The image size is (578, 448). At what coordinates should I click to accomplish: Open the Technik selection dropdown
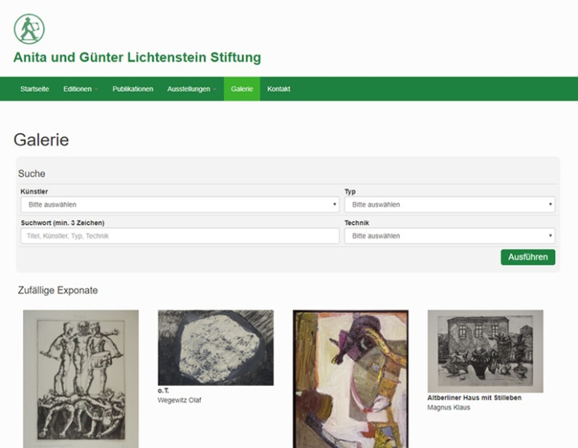450,236
